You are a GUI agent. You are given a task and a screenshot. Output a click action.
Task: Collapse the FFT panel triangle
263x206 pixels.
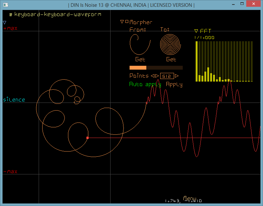(x=196, y=31)
